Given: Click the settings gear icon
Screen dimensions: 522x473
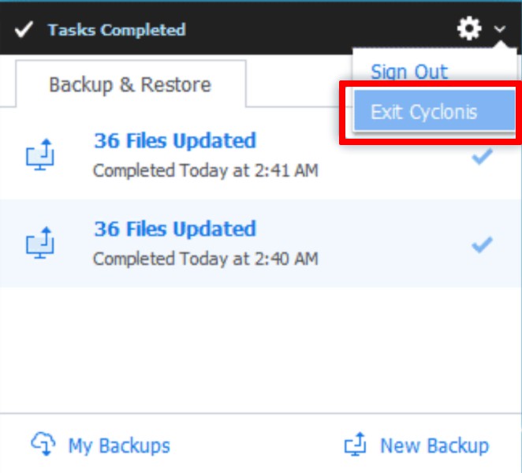Looking at the screenshot, I should [469, 30].
